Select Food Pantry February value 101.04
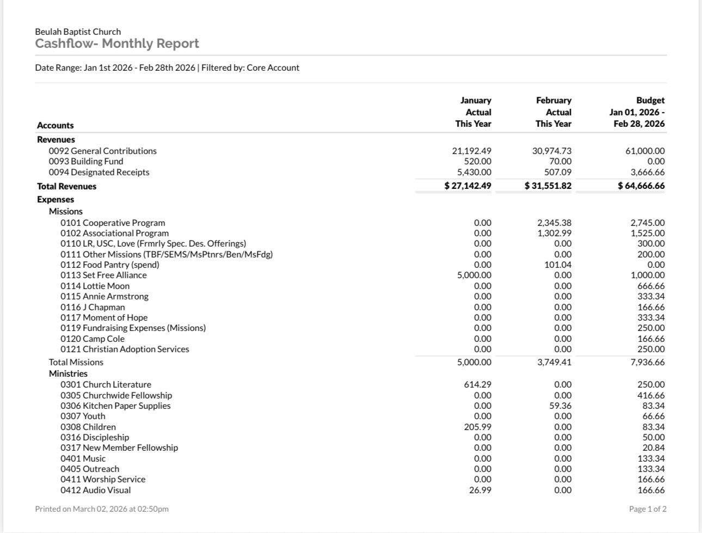The image size is (702, 533). pyautogui.click(x=558, y=265)
